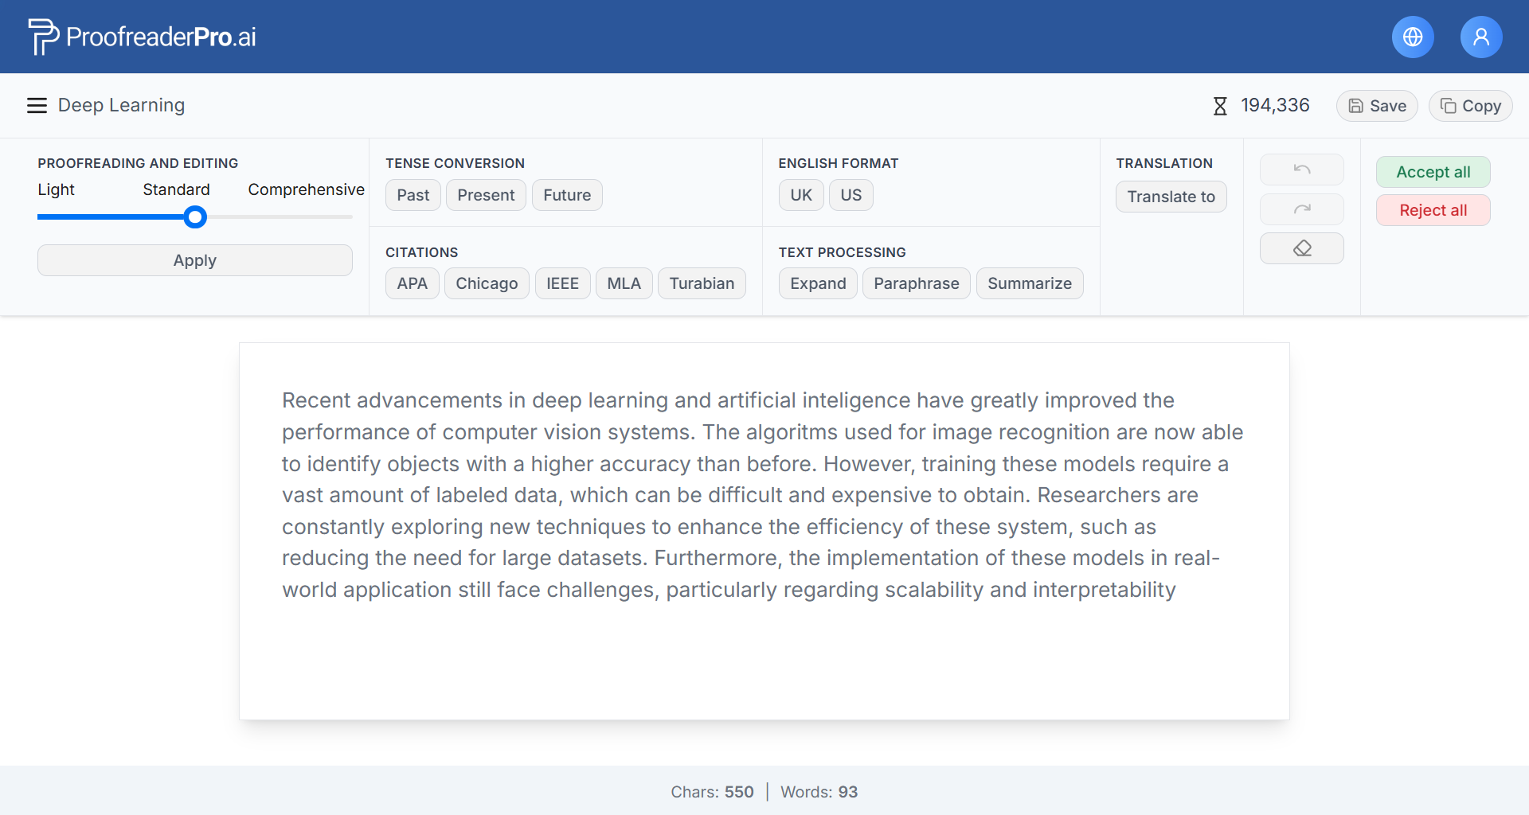
Task: Select US English format
Action: coord(851,195)
